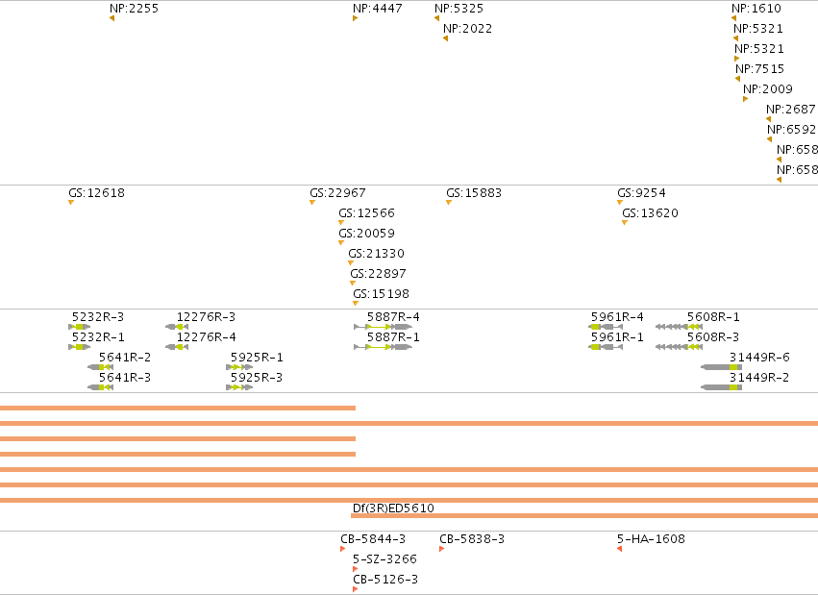Click the CB-5838-3 red triangle marker
Viewport: 818px width, 595px height.
[442, 549]
